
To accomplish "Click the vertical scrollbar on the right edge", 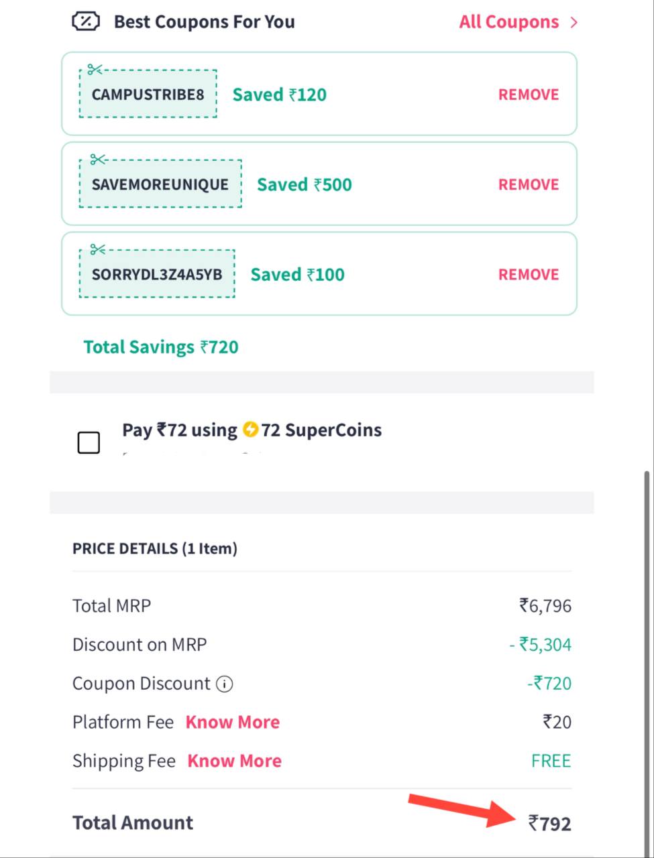I will coord(647,660).
